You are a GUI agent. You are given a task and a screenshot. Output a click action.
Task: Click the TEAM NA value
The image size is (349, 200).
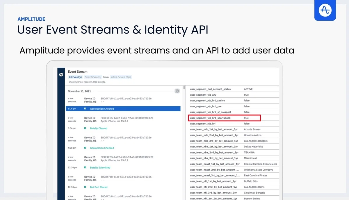click(249, 152)
